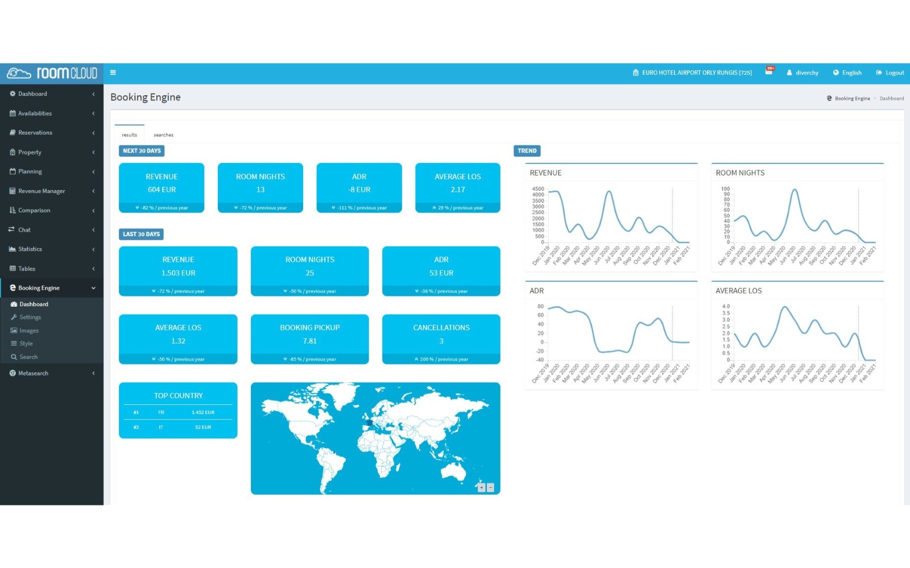Click the Dashboard gear icon in sidebar
This screenshot has width=910, height=568.
point(13,94)
